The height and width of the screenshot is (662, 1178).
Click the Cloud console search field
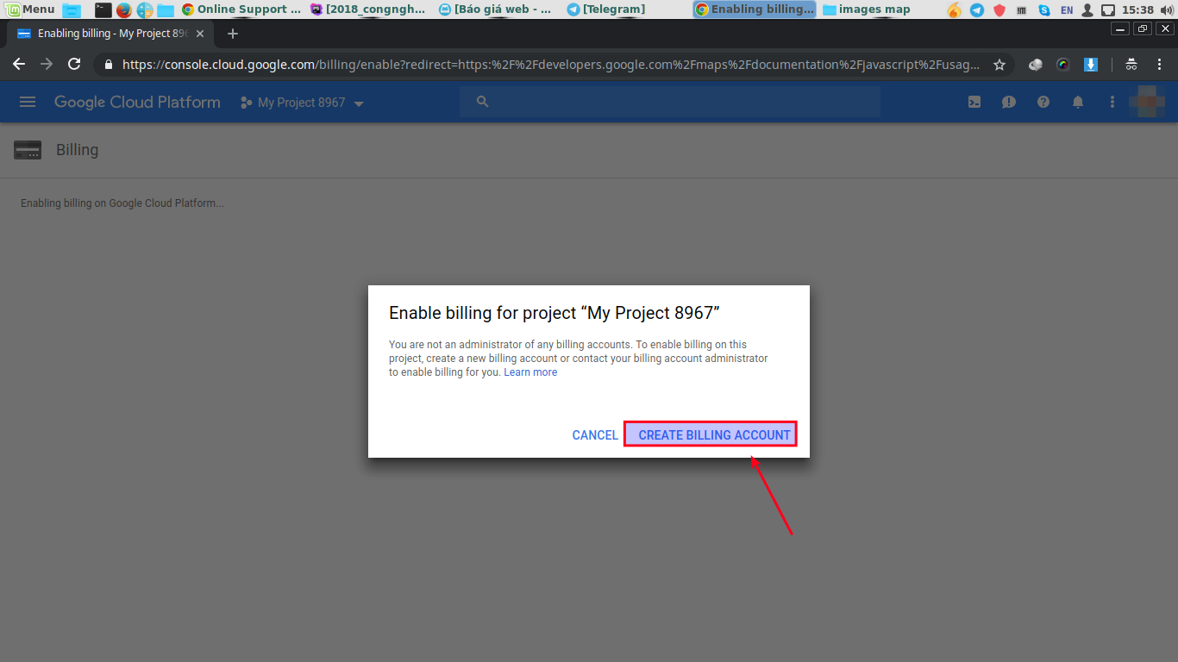tap(669, 102)
